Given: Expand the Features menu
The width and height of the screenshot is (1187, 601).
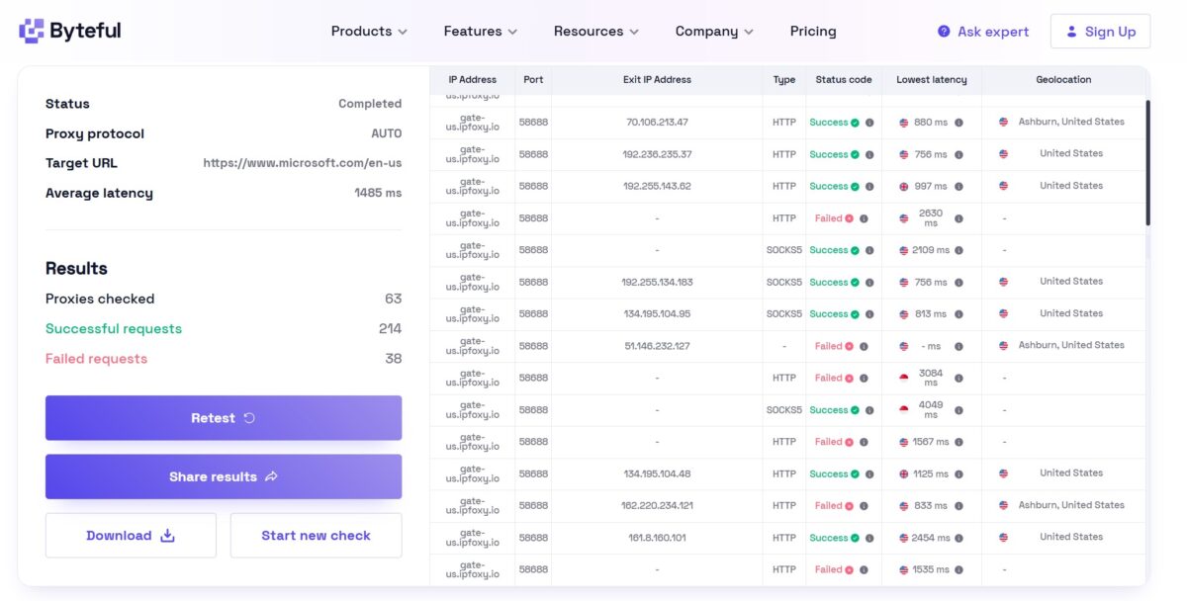Looking at the screenshot, I should pos(481,32).
